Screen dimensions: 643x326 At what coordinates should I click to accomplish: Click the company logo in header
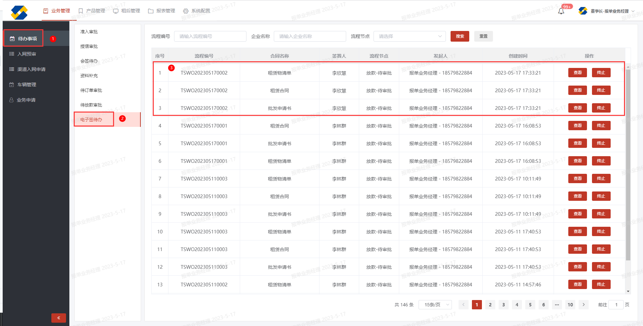click(19, 13)
